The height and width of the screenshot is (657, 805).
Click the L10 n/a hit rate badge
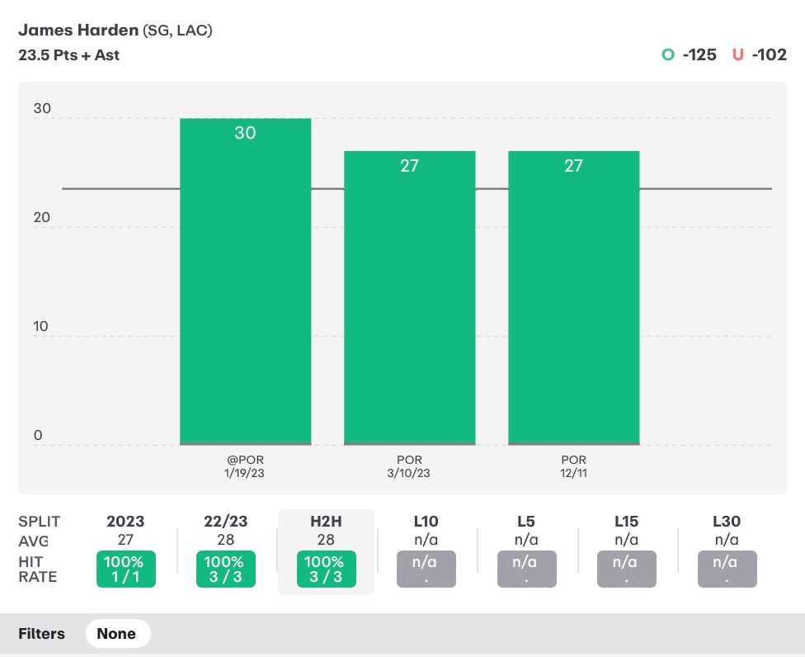point(426,570)
